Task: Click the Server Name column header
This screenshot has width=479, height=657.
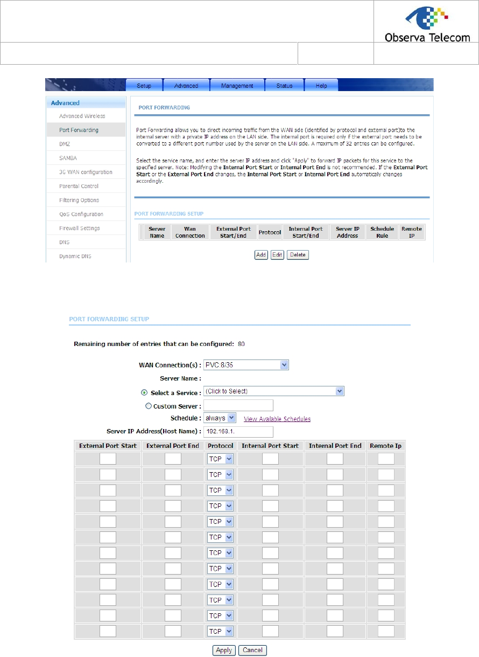Action: (157, 232)
